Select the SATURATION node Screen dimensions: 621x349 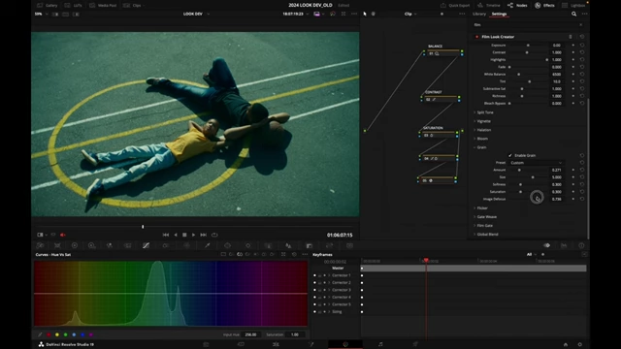438,134
